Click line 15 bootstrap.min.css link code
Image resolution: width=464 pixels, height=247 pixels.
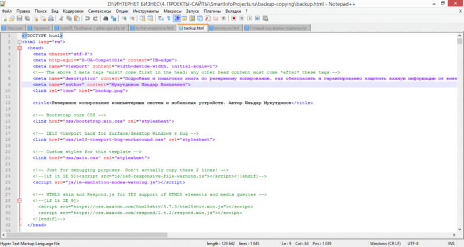pos(104,121)
